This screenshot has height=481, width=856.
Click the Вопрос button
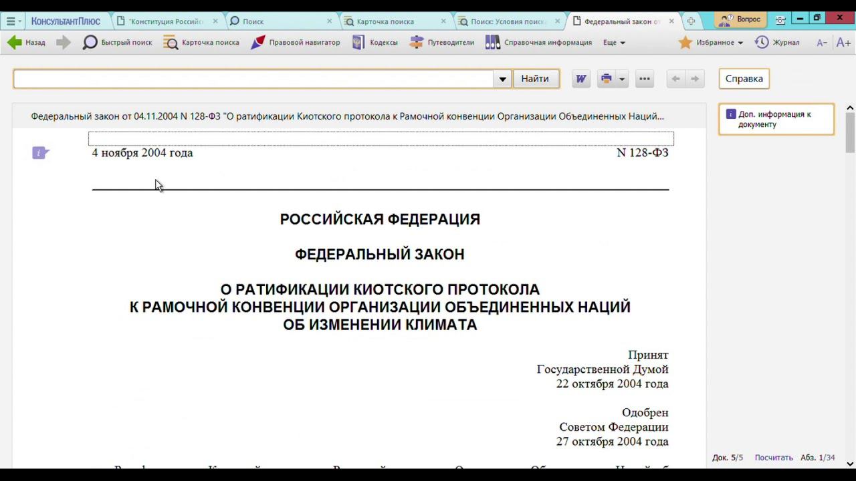(740, 20)
